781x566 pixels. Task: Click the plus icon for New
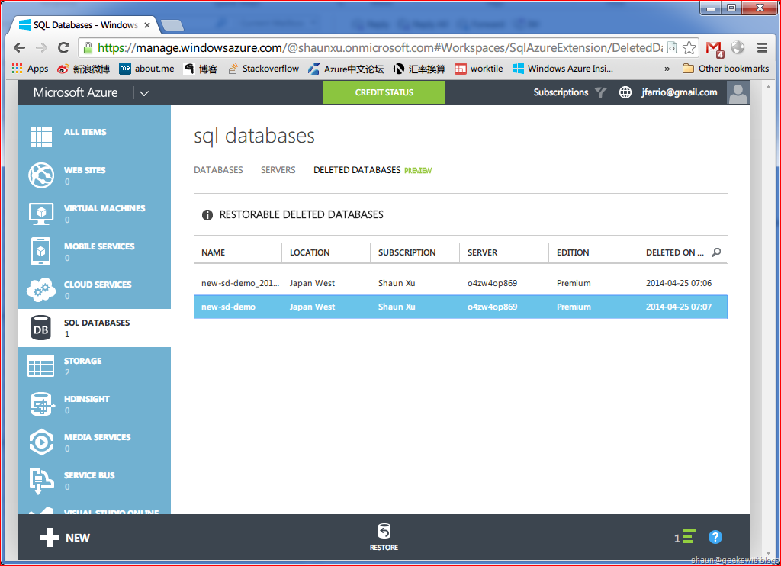50,538
